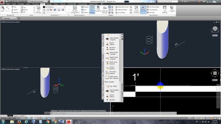Select the Top view preset
Screen dimensions: 221x124
23,8
